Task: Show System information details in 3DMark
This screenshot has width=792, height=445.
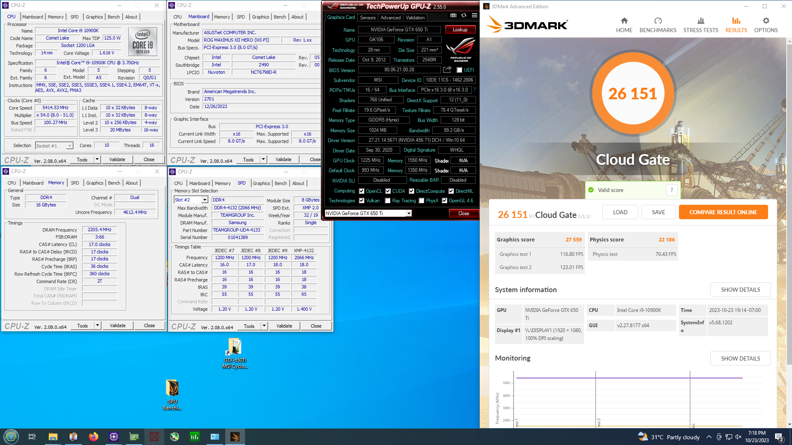Action: point(740,290)
